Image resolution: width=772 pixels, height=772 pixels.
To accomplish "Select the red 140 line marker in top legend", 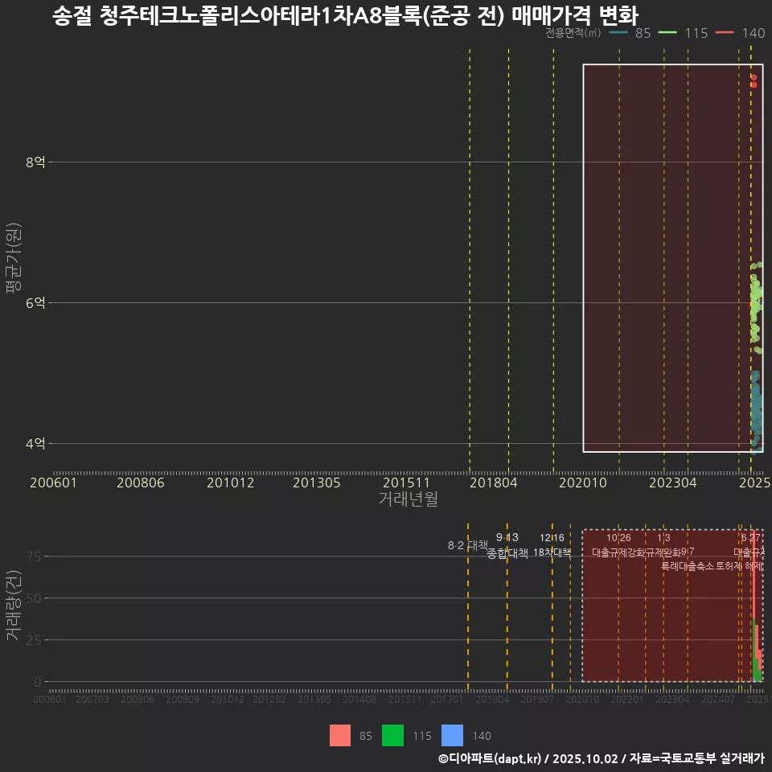I will (x=725, y=33).
